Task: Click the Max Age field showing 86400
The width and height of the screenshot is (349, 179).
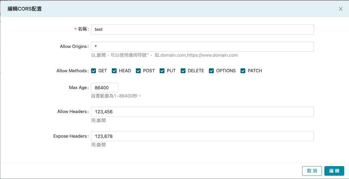Action: [104, 88]
